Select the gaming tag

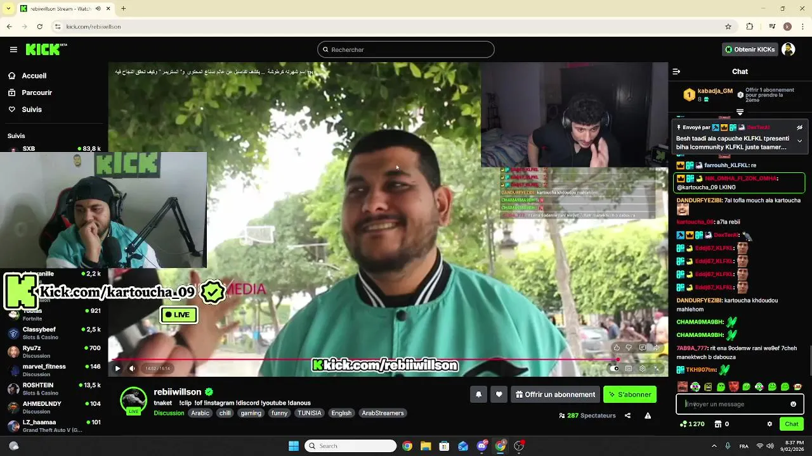pos(251,413)
